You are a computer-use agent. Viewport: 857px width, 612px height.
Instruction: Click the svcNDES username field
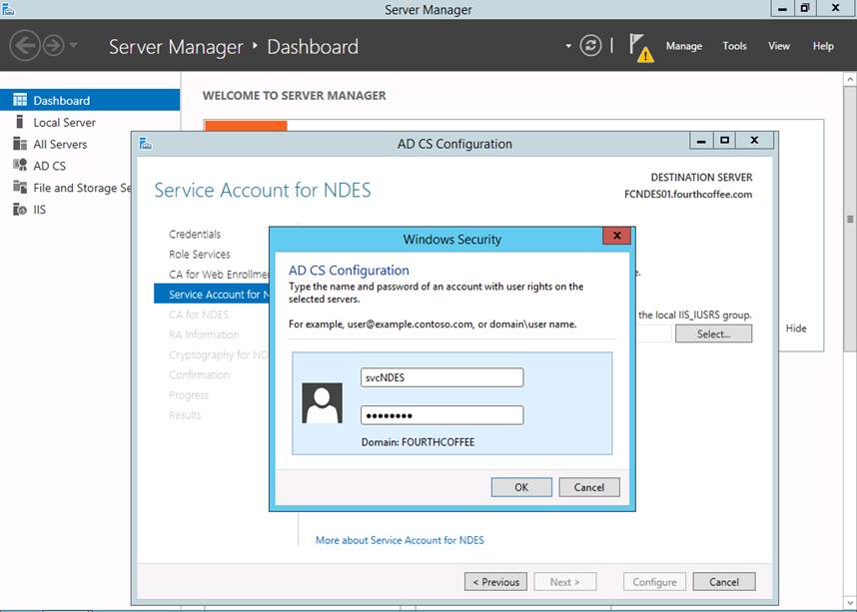pos(441,377)
